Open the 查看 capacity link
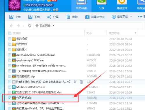 click(x=56, y=10)
